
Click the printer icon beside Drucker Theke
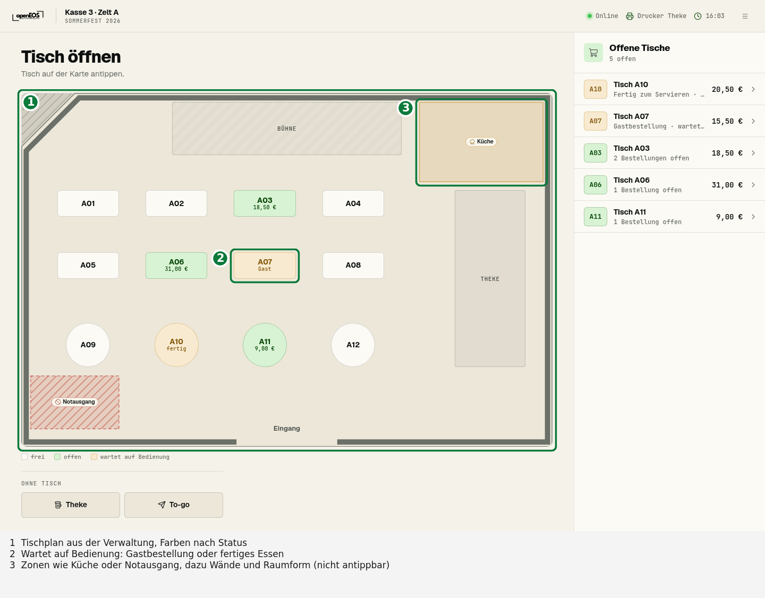point(630,16)
